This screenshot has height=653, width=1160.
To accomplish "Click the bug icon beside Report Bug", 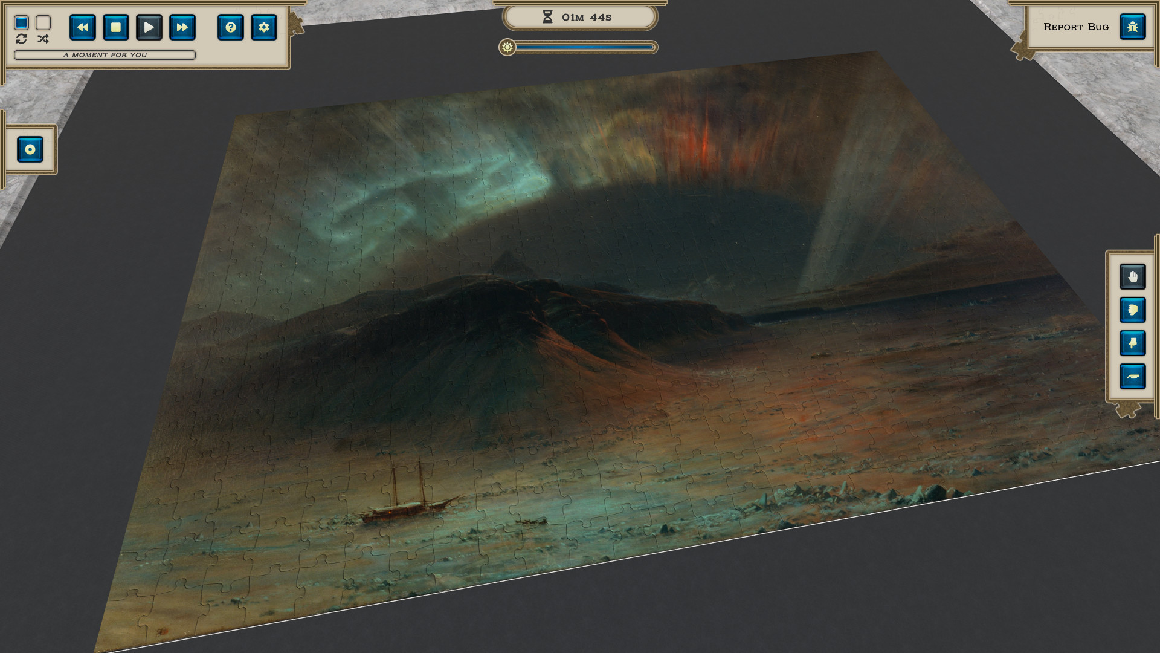I will click(x=1133, y=27).
